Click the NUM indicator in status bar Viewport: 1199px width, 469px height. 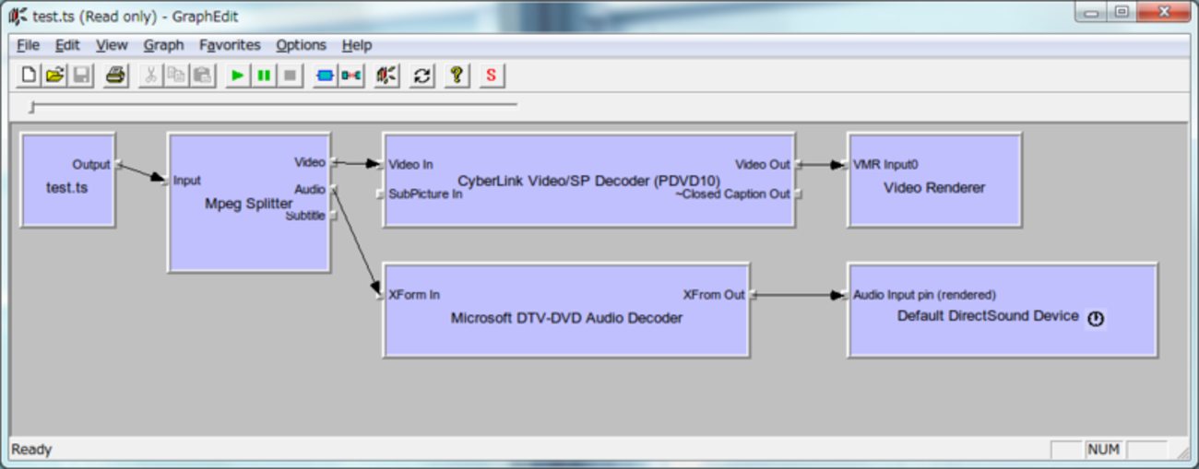pos(1103,450)
